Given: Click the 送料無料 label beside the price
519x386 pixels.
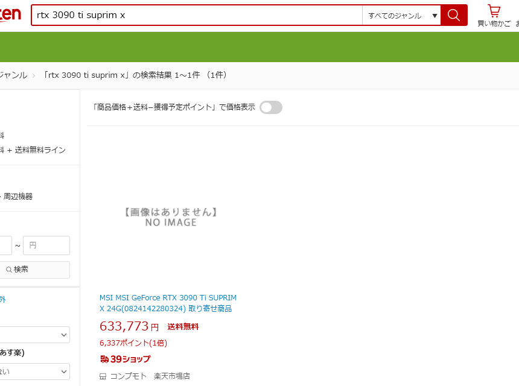Looking at the screenshot, I should 183,327.
